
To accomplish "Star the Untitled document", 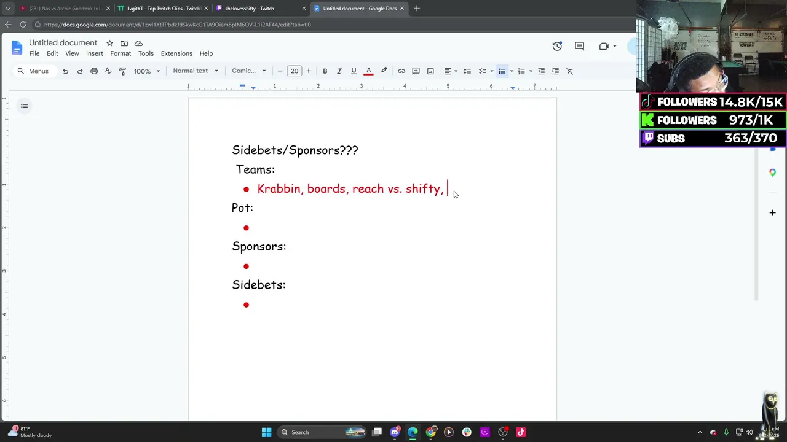I will [109, 43].
